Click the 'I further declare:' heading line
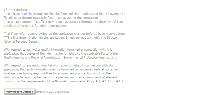Viewport: 201px width, 95px height. coord(15,10)
